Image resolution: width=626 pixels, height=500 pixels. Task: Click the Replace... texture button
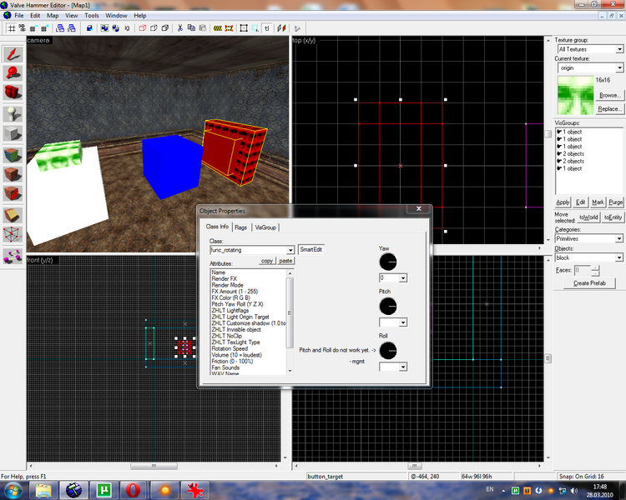(x=609, y=109)
